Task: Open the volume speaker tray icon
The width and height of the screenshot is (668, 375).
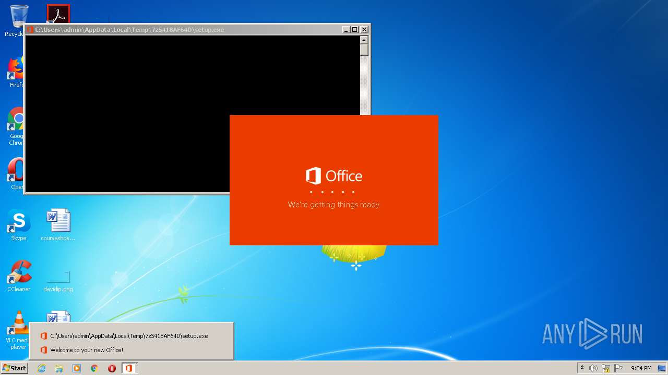Action: [x=593, y=368]
